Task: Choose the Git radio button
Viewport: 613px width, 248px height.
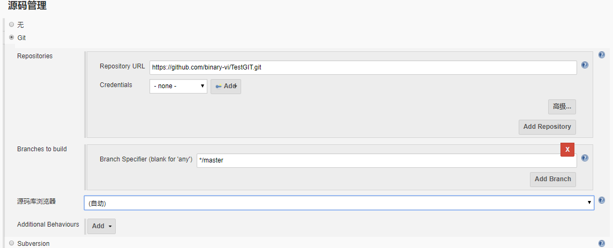Action: tap(12, 38)
